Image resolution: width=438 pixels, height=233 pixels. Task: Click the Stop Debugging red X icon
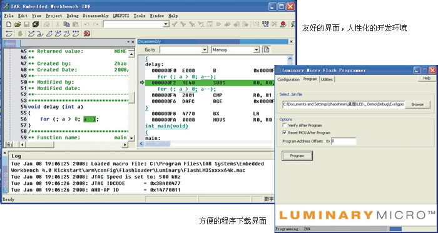click(86, 34)
